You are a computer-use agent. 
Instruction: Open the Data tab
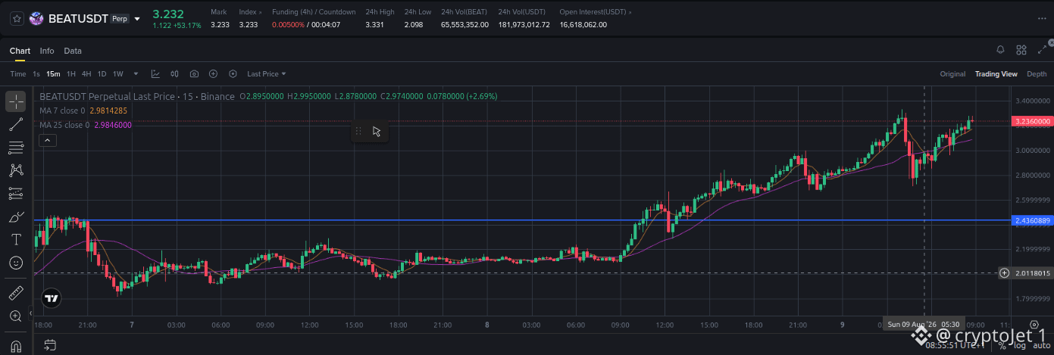coord(73,51)
